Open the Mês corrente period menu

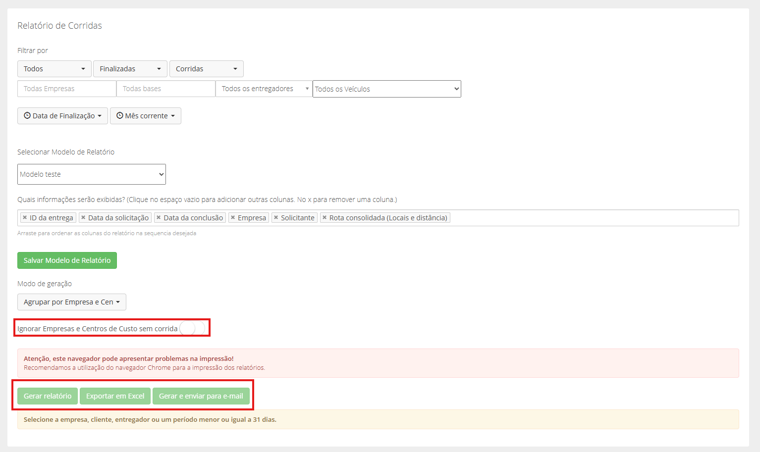coord(146,116)
